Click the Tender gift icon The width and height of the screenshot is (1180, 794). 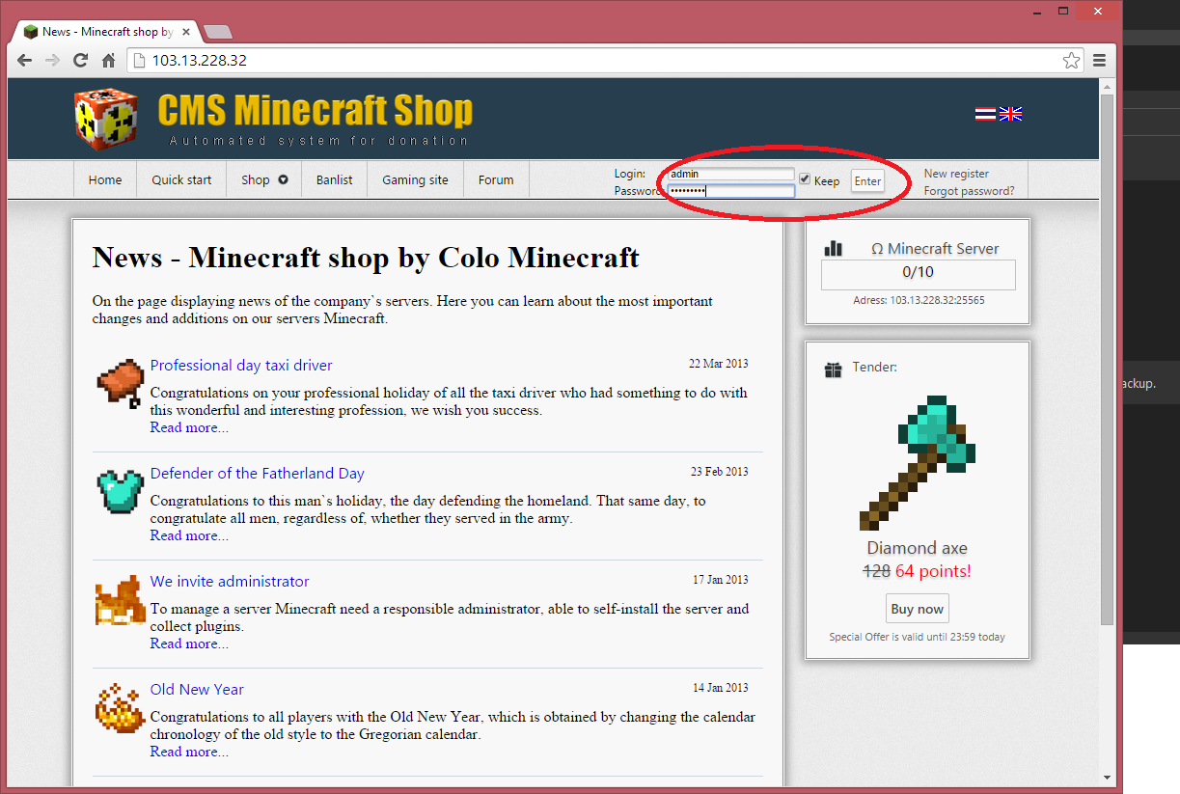click(834, 370)
